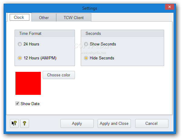Toggle the Show Date checkbox
182x140 pixels.
click(17, 103)
